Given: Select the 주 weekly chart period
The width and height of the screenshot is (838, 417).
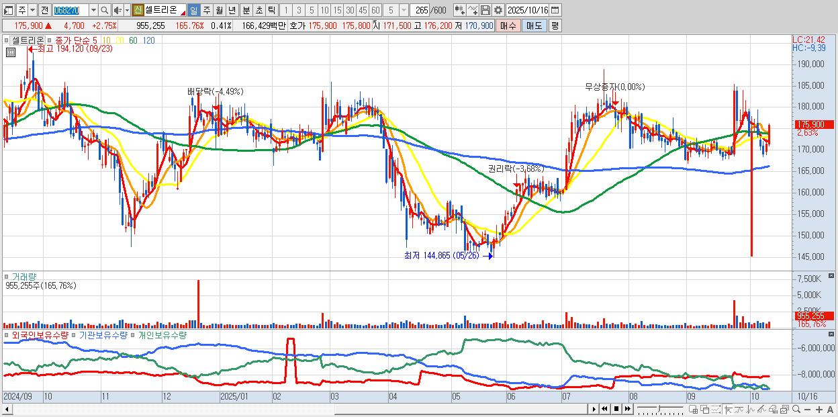Looking at the screenshot, I should pos(207,10).
